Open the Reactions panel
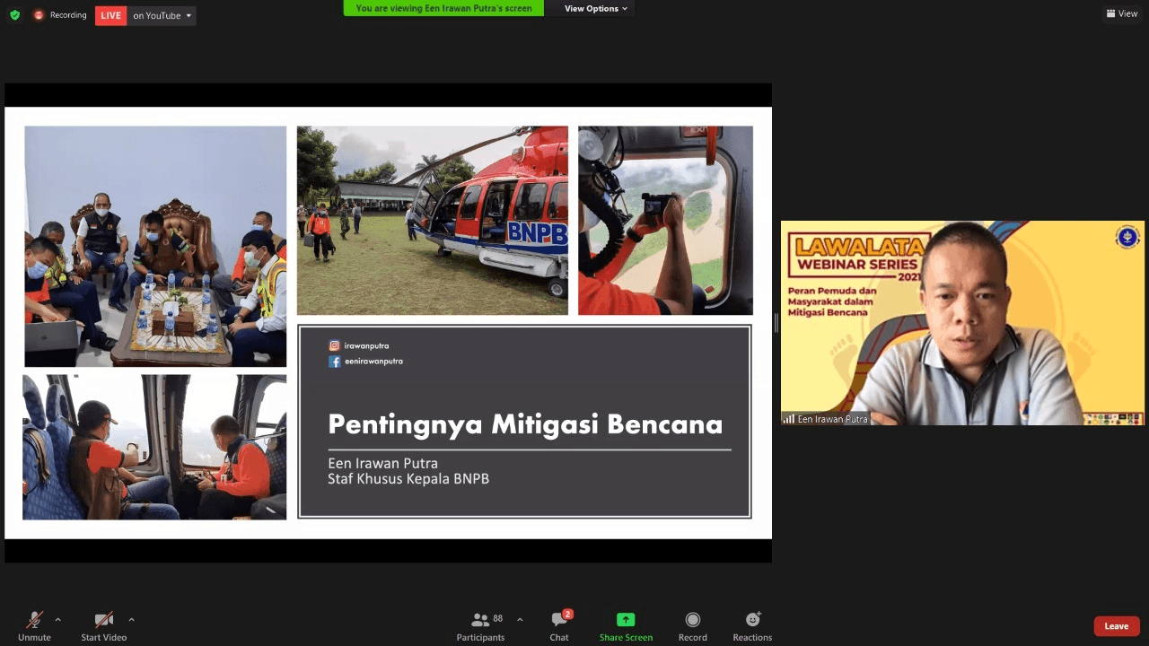The image size is (1149, 646). pos(752,624)
